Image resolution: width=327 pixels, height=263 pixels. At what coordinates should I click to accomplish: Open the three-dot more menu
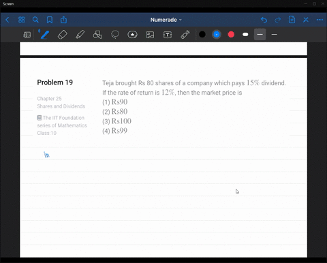pos(320,20)
